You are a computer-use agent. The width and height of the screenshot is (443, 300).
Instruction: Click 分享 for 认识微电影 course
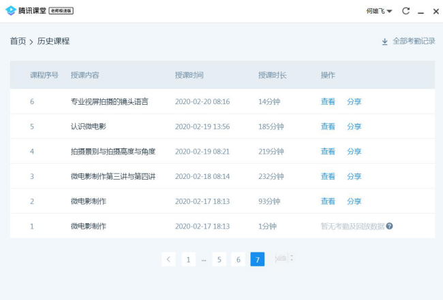point(354,127)
